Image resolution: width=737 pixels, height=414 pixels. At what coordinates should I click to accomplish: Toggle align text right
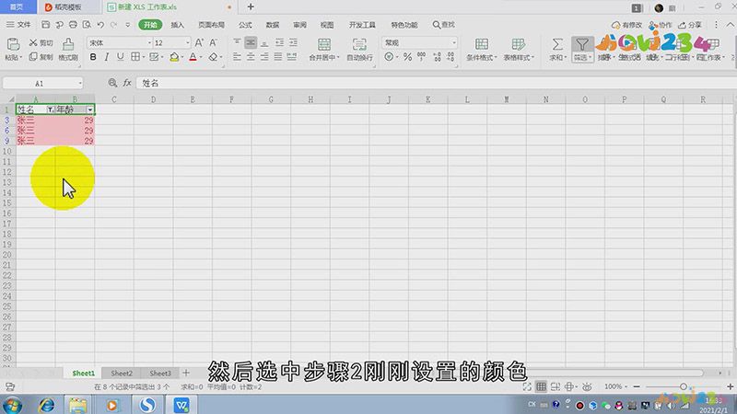264,57
